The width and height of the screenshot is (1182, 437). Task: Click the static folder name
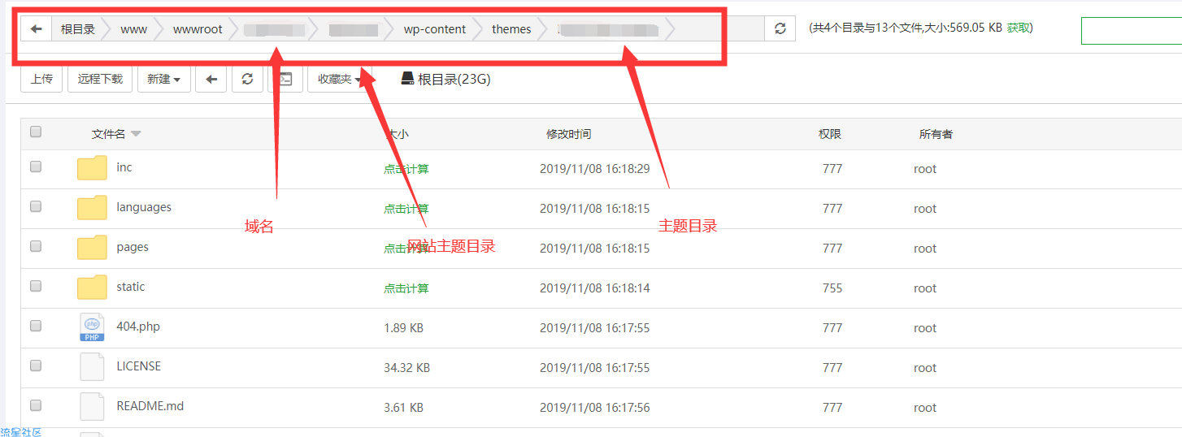[131, 287]
